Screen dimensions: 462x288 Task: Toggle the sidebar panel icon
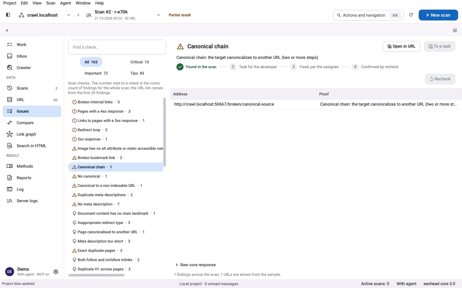8,15
